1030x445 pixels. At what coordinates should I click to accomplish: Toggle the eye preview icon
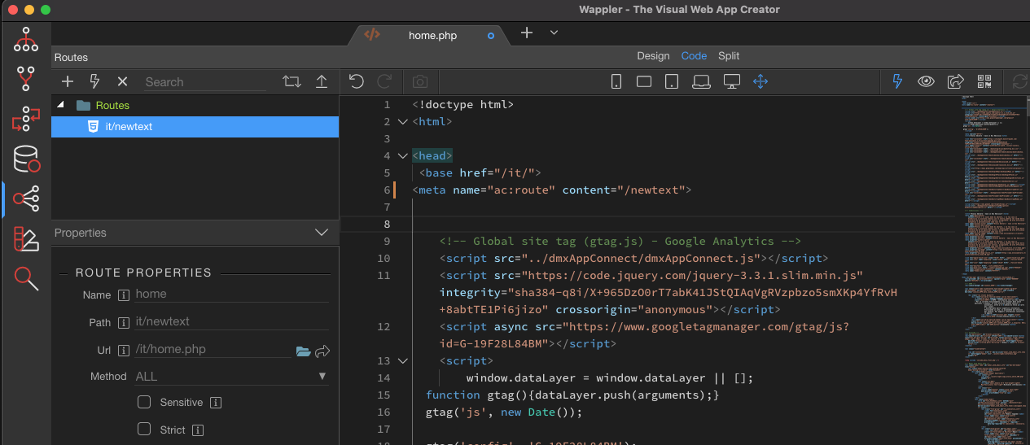[x=926, y=81]
